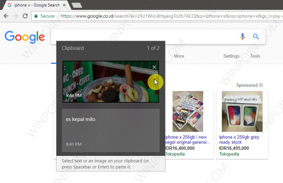Open gudang HP murah iPhone box photo
The height and width of the screenshot is (183, 283).
click(x=242, y=111)
